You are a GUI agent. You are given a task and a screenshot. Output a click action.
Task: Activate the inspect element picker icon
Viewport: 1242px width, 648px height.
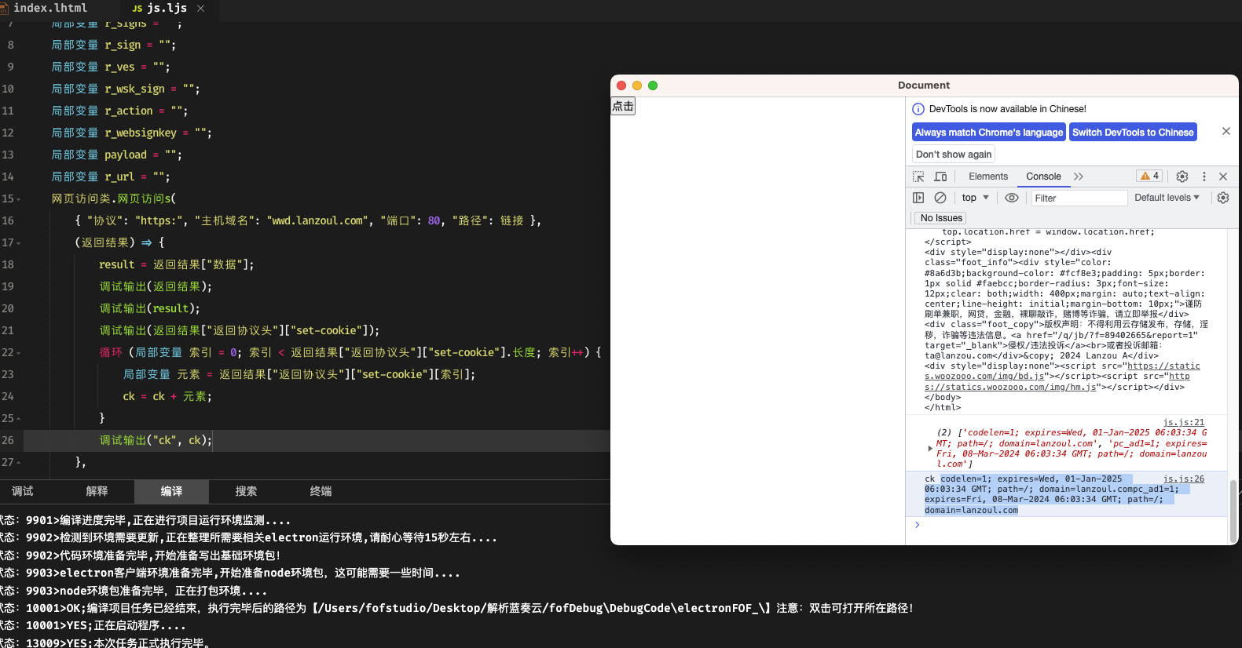pos(918,177)
